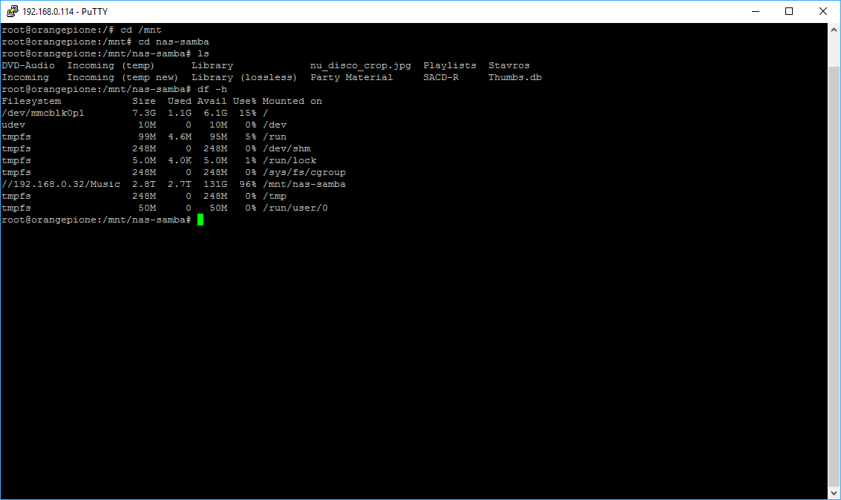
Task: Click the scrollbar down arrow
Action: (x=834, y=493)
